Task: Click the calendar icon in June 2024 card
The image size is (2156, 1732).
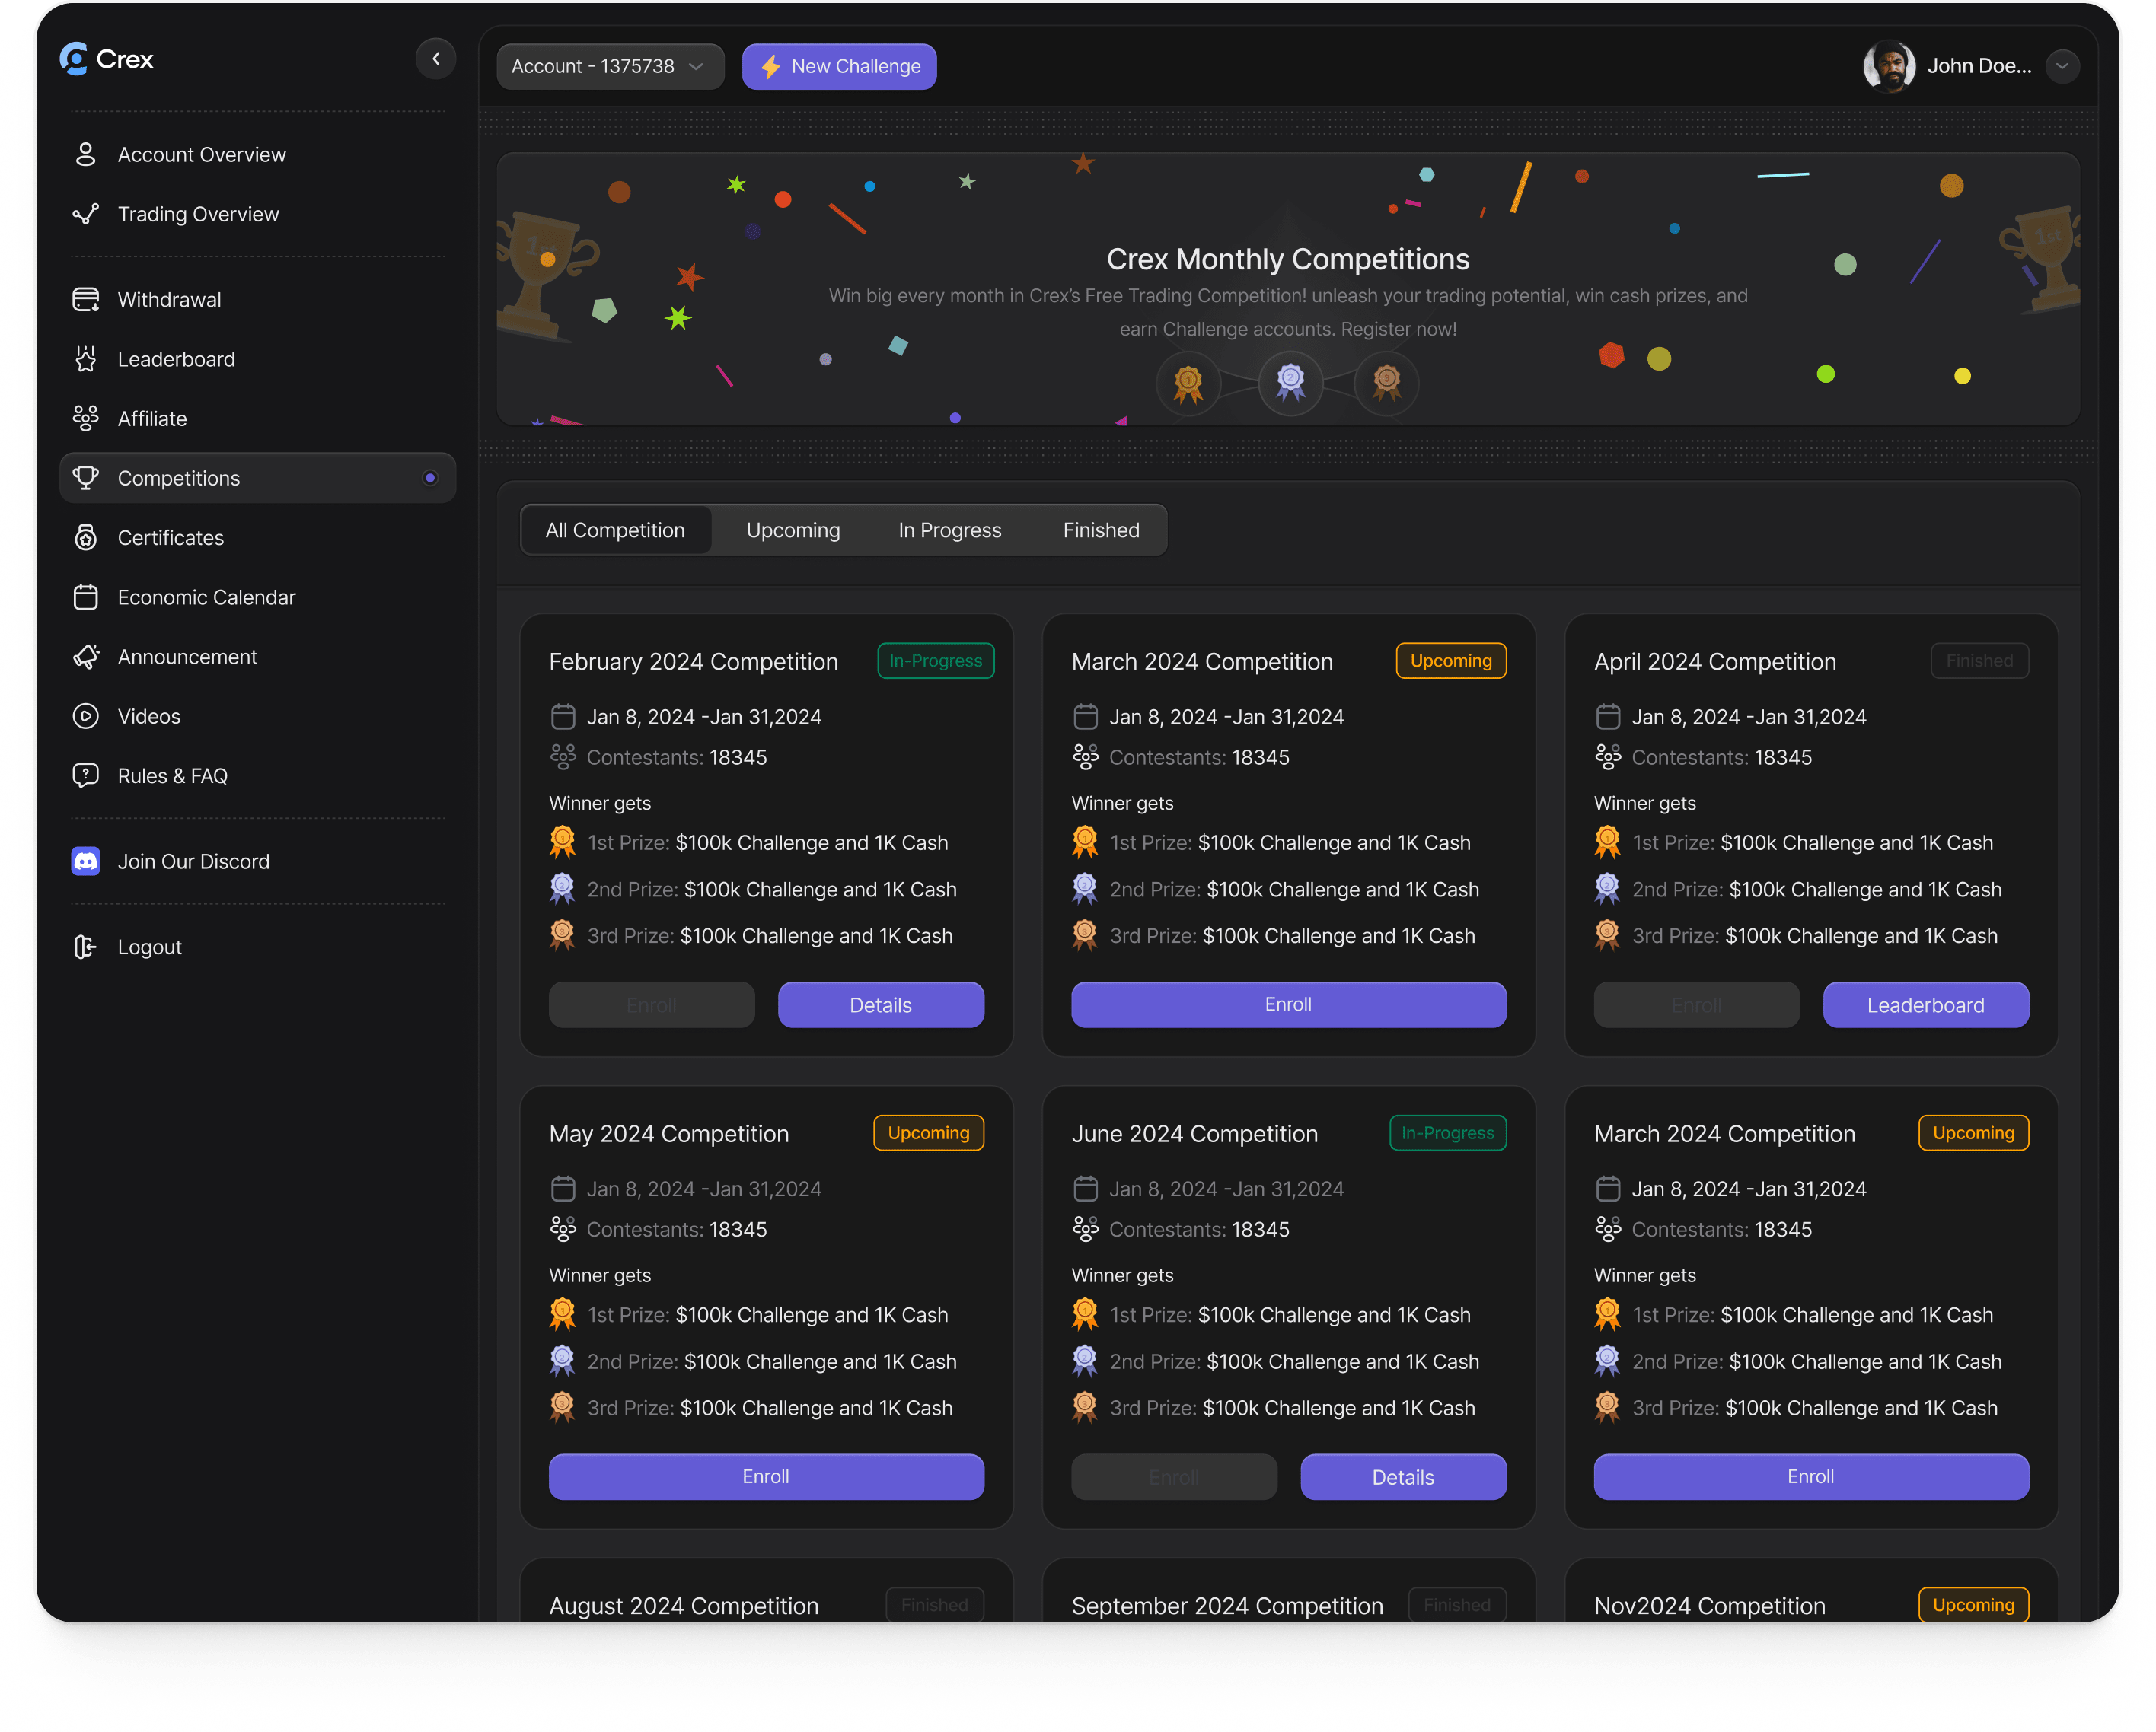Action: tap(1085, 1189)
